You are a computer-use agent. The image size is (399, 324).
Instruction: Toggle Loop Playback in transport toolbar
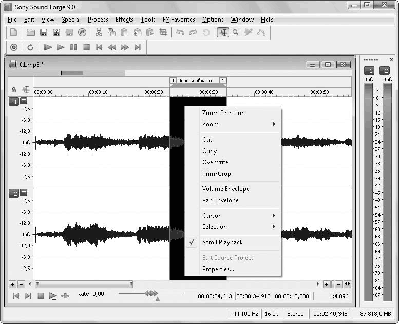click(x=30, y=47)
